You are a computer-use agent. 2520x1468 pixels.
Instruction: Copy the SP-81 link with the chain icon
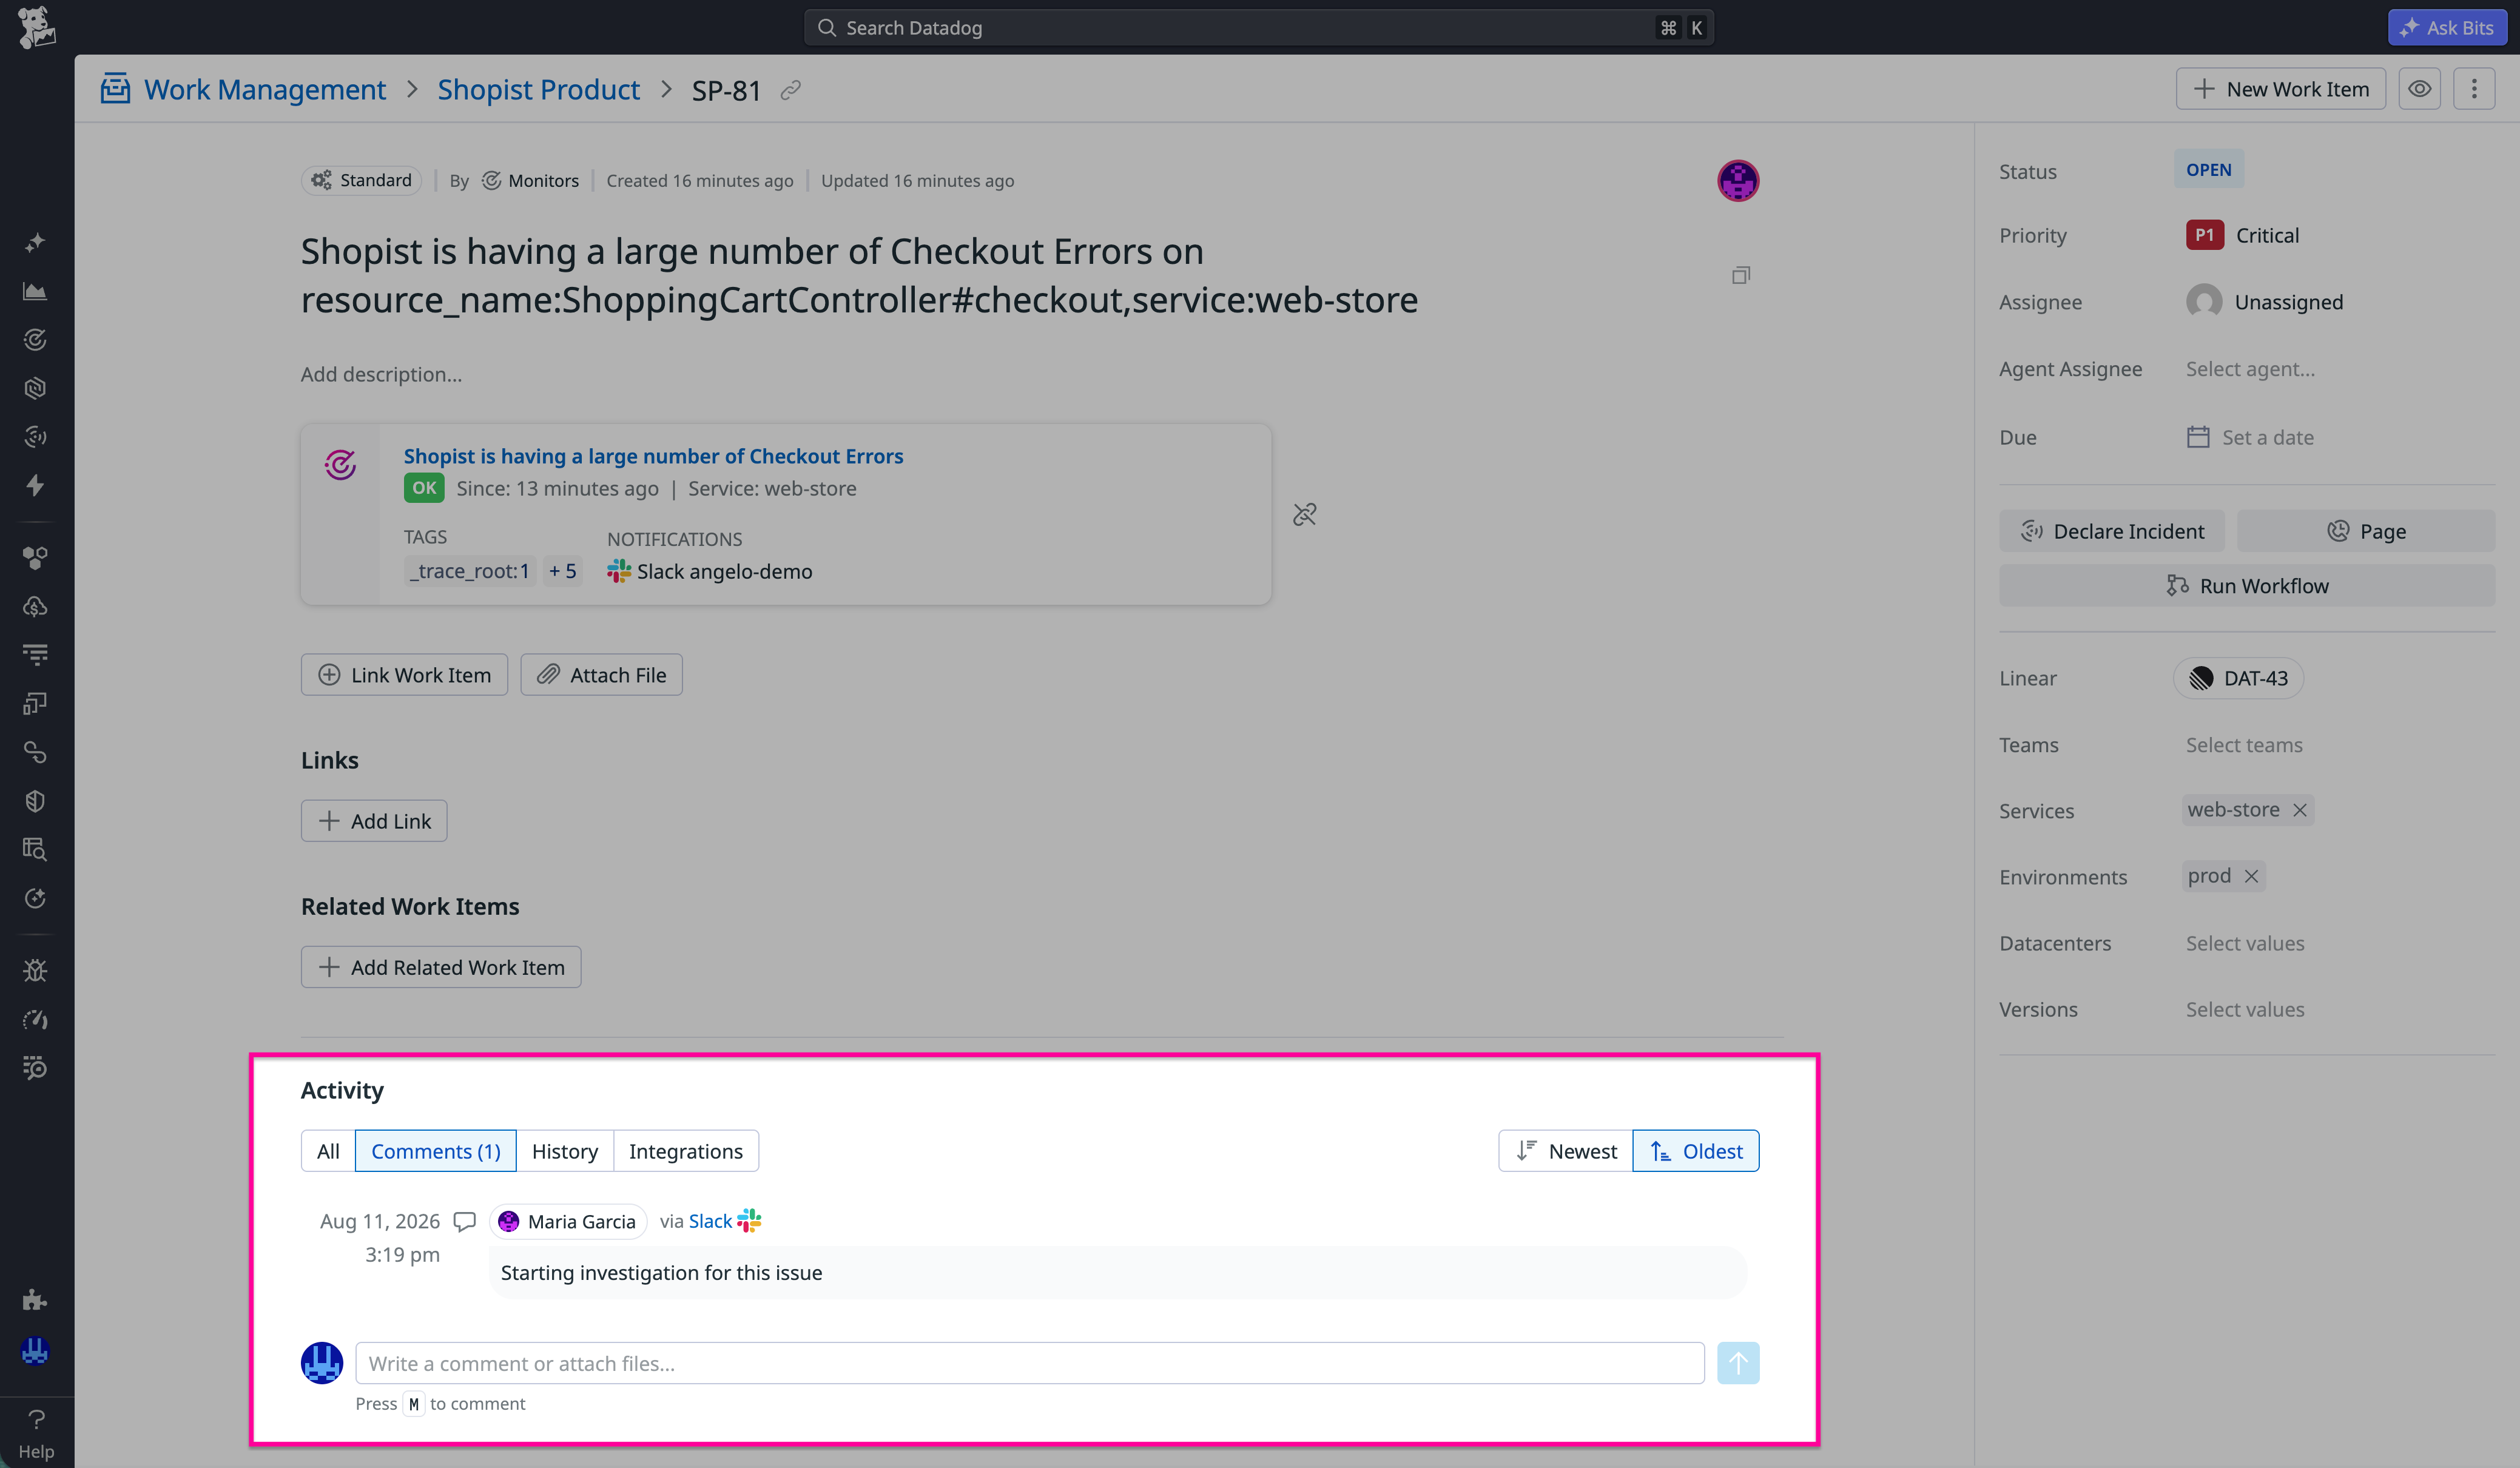pyautogui.click(x=791, y=90)
